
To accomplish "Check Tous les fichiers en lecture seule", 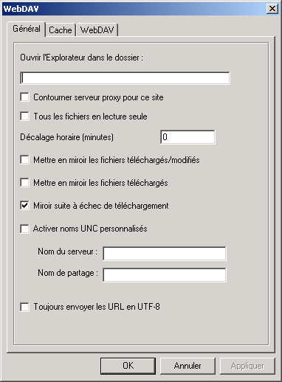I will tap(24, 116).
